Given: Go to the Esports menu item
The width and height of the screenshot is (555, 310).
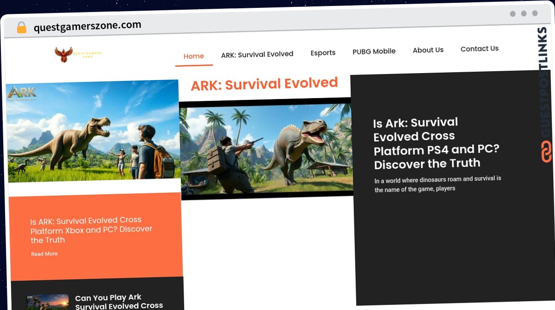Looking at the screenshot, I should click(x=323, y=53).
